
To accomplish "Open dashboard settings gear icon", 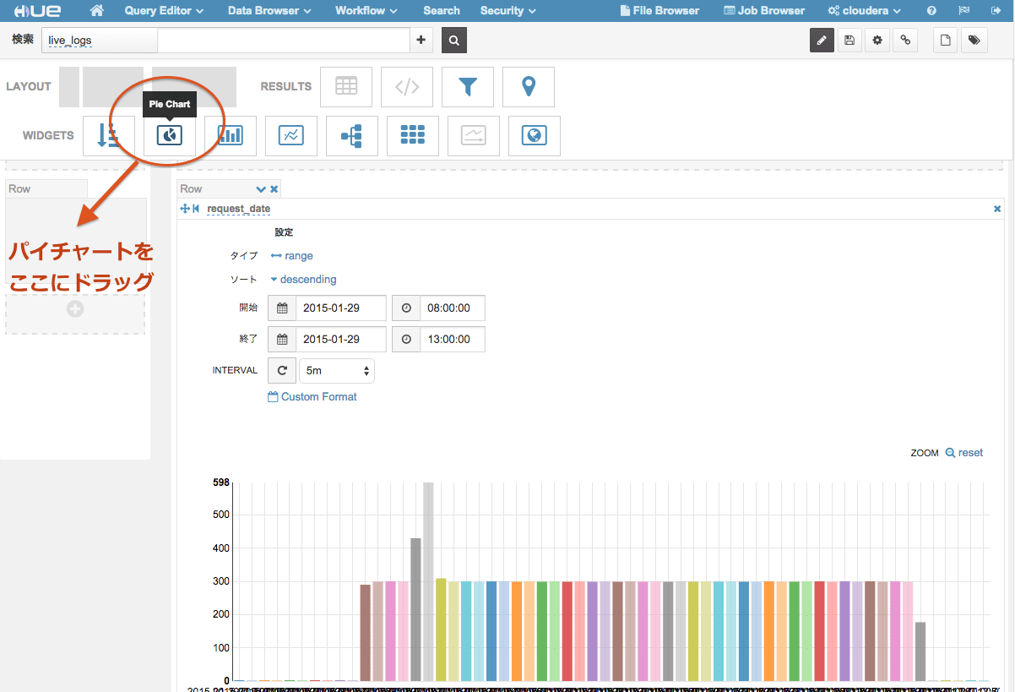I will [877, 40].
